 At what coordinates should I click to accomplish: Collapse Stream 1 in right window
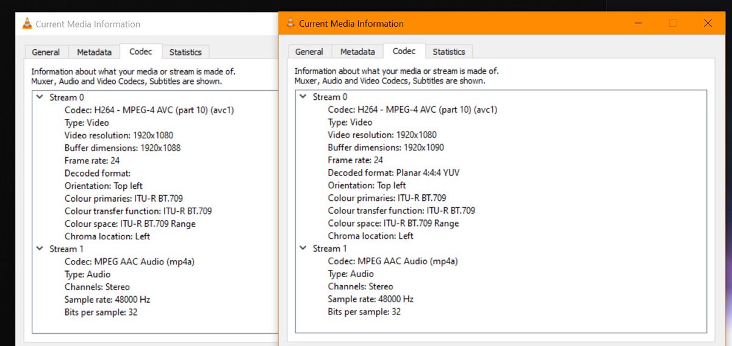click(303, 248)
